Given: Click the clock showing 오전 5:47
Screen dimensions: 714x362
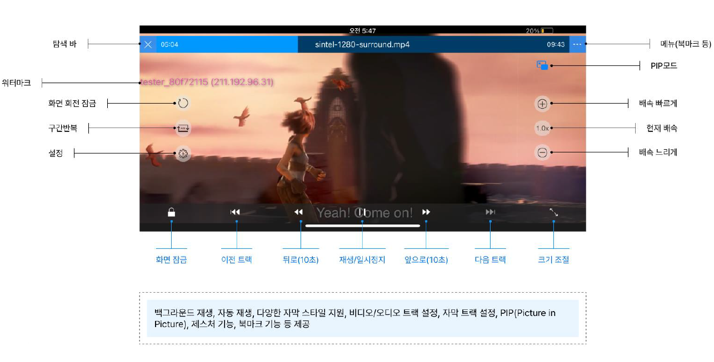Looking at the screenshot, I should 362,31.
